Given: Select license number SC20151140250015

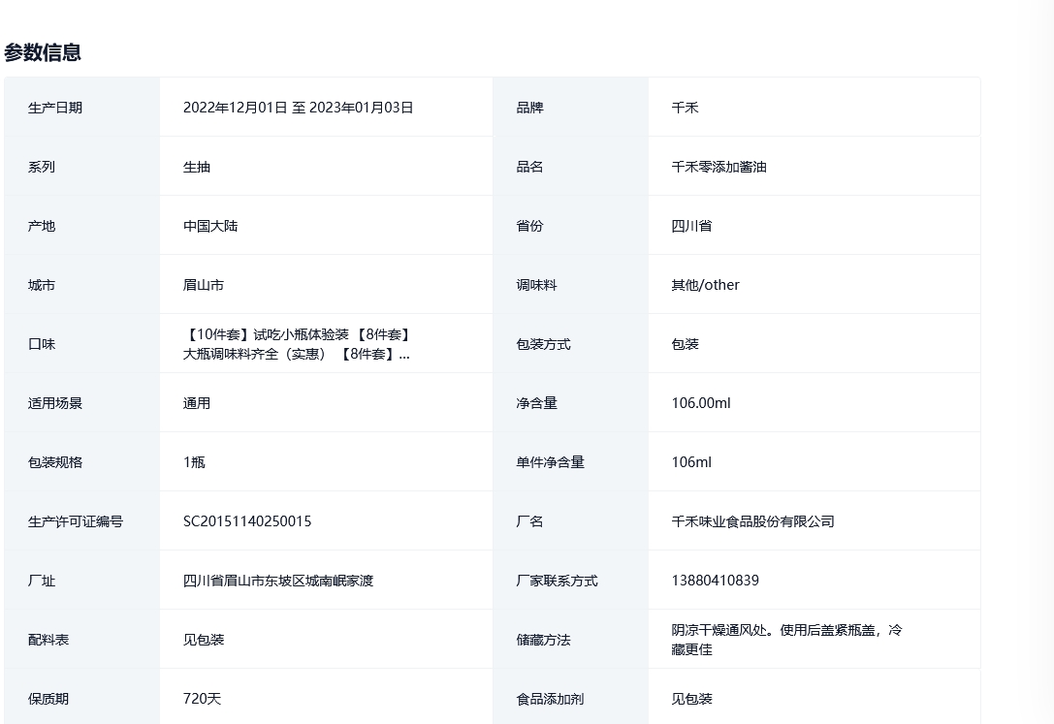Looking at the screenshot, I should coord(246,521).
